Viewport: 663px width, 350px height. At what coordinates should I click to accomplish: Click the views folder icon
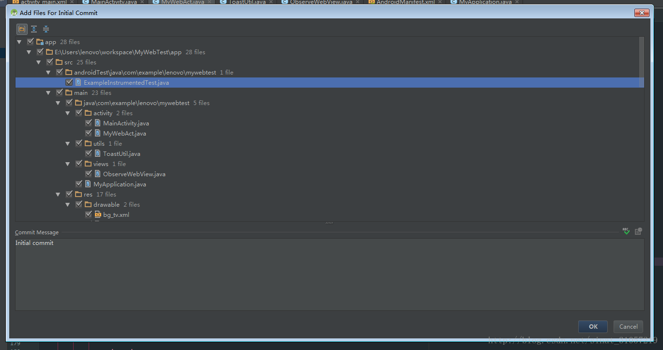88,164
